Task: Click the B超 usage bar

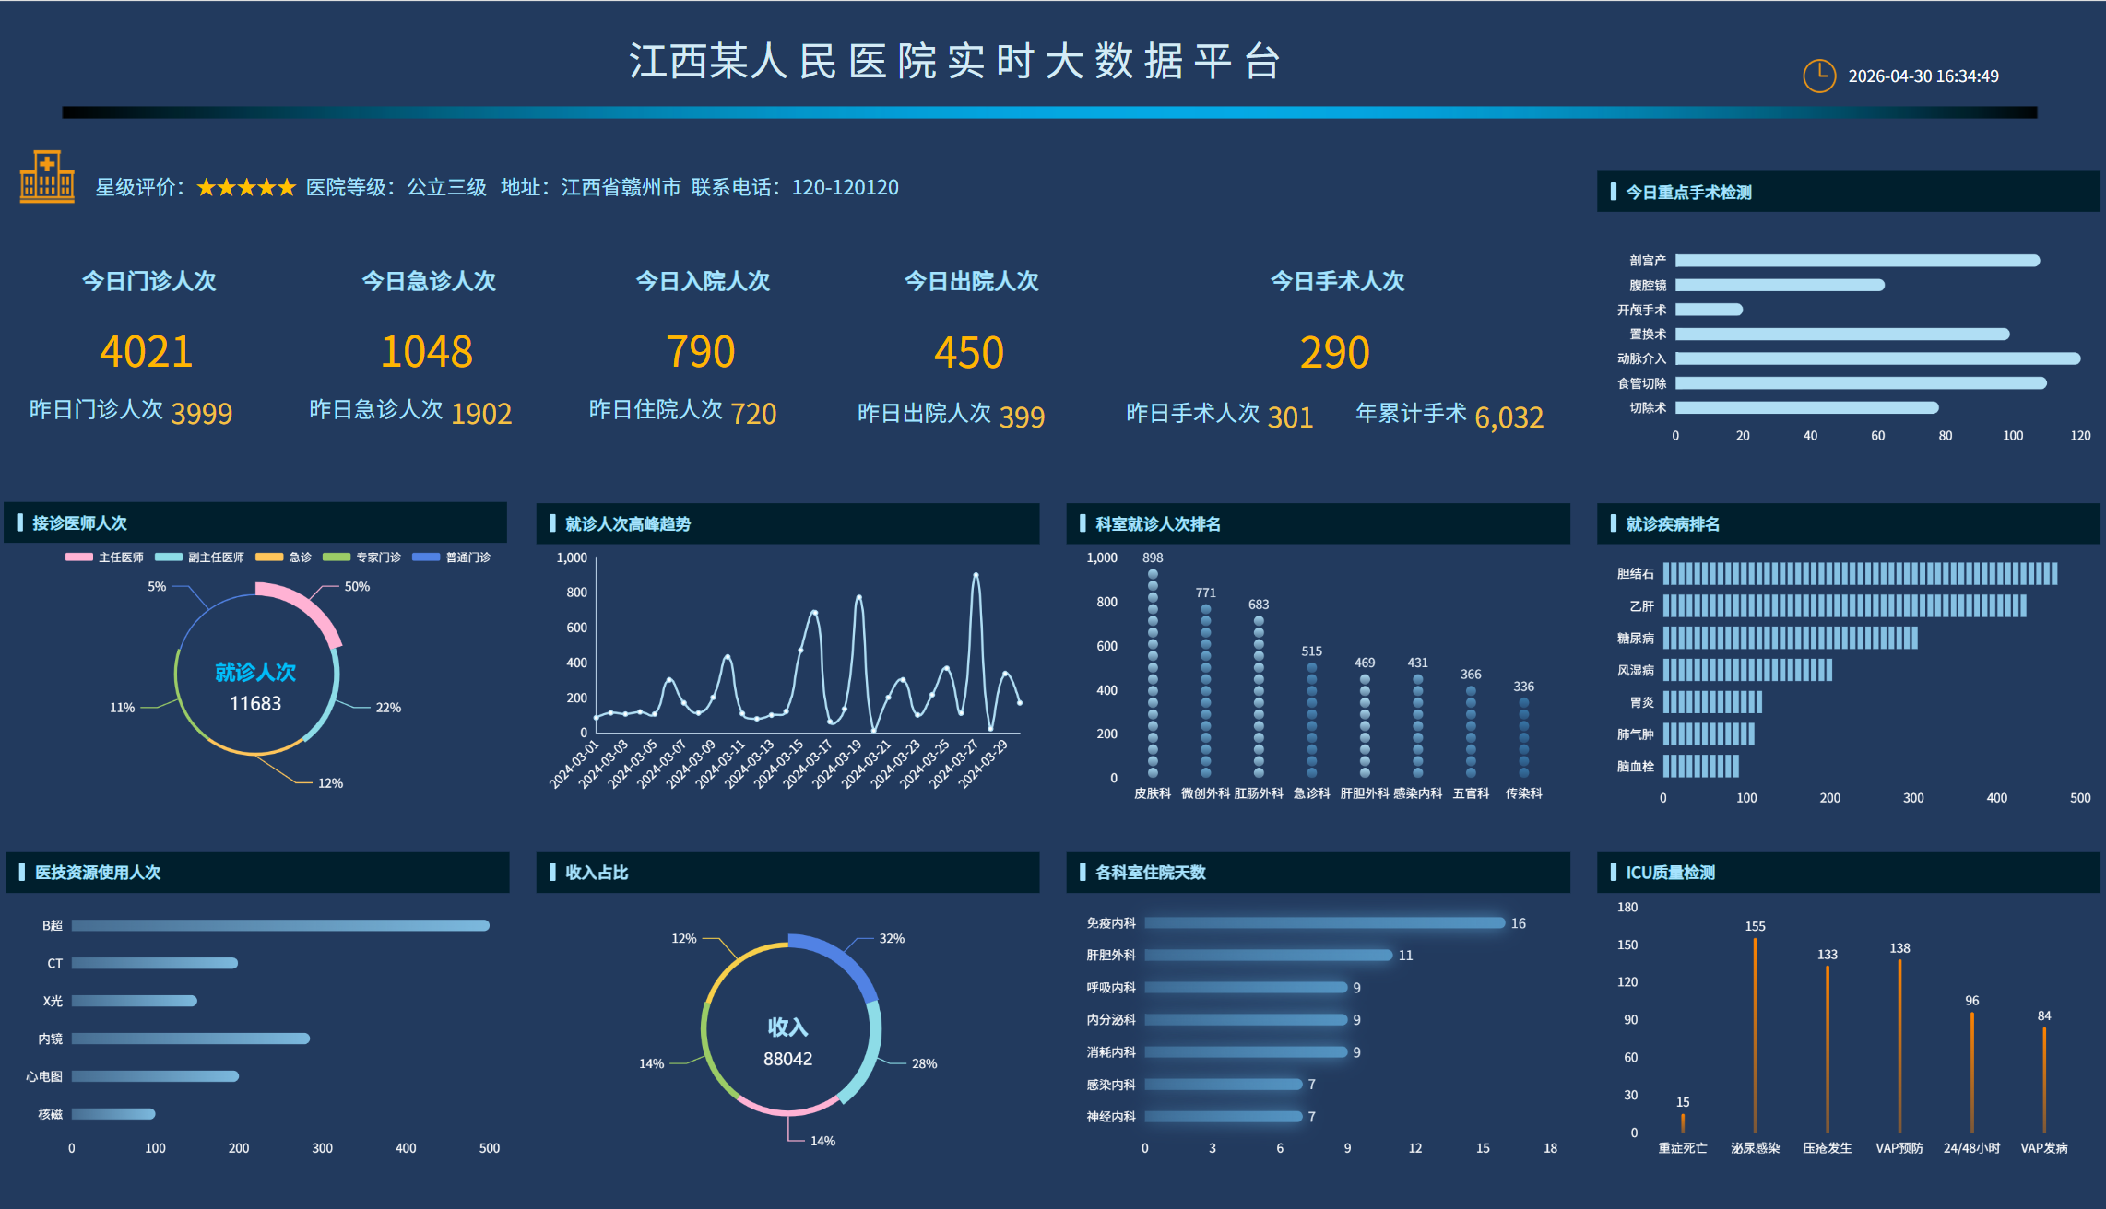Action: [x=280, y=925]
